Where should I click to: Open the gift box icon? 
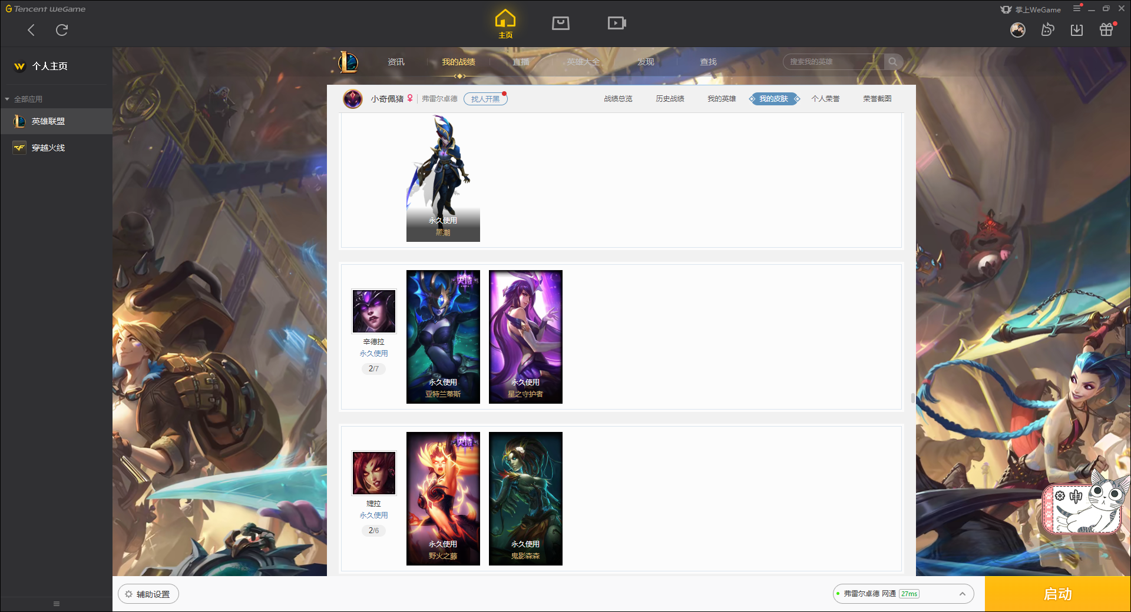1106,30
